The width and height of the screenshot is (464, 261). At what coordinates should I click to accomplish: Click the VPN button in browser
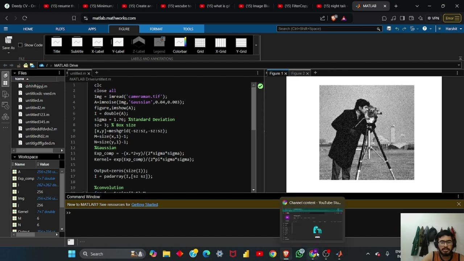pos(433,18)
